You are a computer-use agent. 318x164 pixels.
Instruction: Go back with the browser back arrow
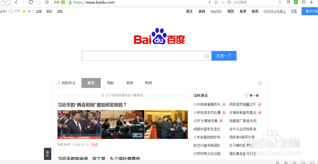[17, 2]
